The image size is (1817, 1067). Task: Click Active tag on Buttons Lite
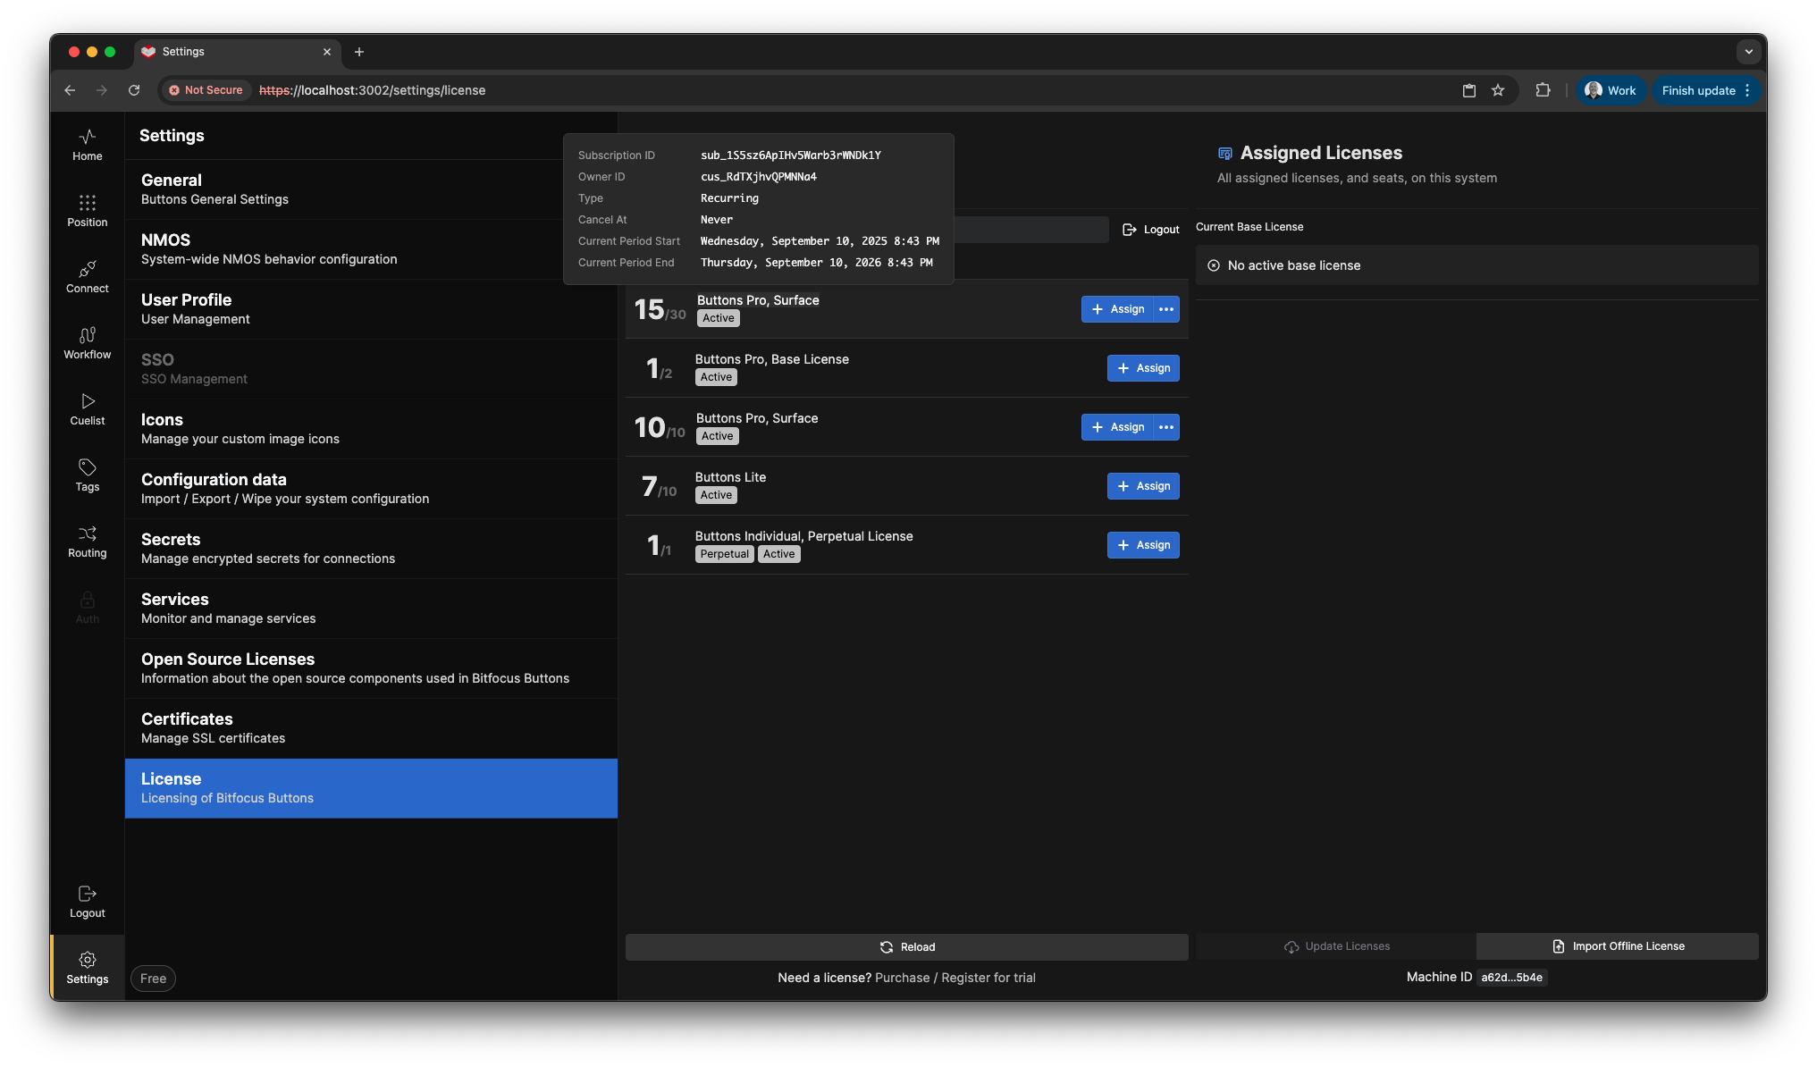pyautogui.click(x=716, y=495)
